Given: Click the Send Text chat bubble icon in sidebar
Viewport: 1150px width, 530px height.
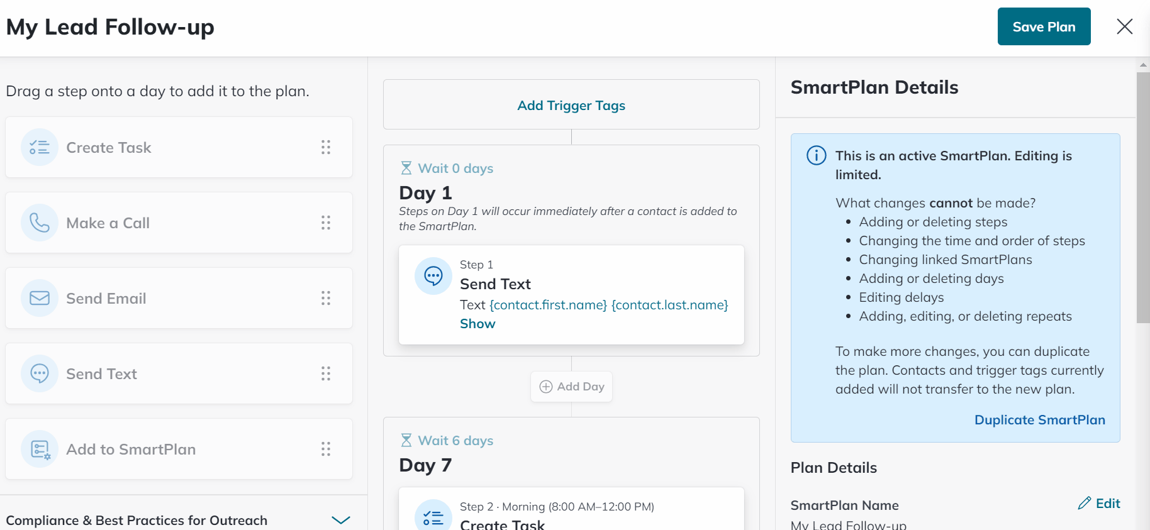Looking at the screenshot, I should pyautogui.click(x=40, y=373).
